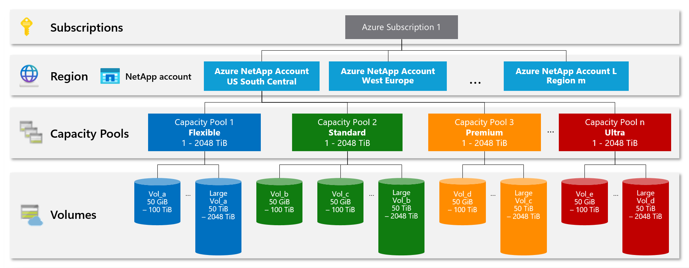Image resolution: width=689 pixels, height=268 pixels.
Task: Select Azure NetApp Account West Europe box
Action: pos(388,76)
